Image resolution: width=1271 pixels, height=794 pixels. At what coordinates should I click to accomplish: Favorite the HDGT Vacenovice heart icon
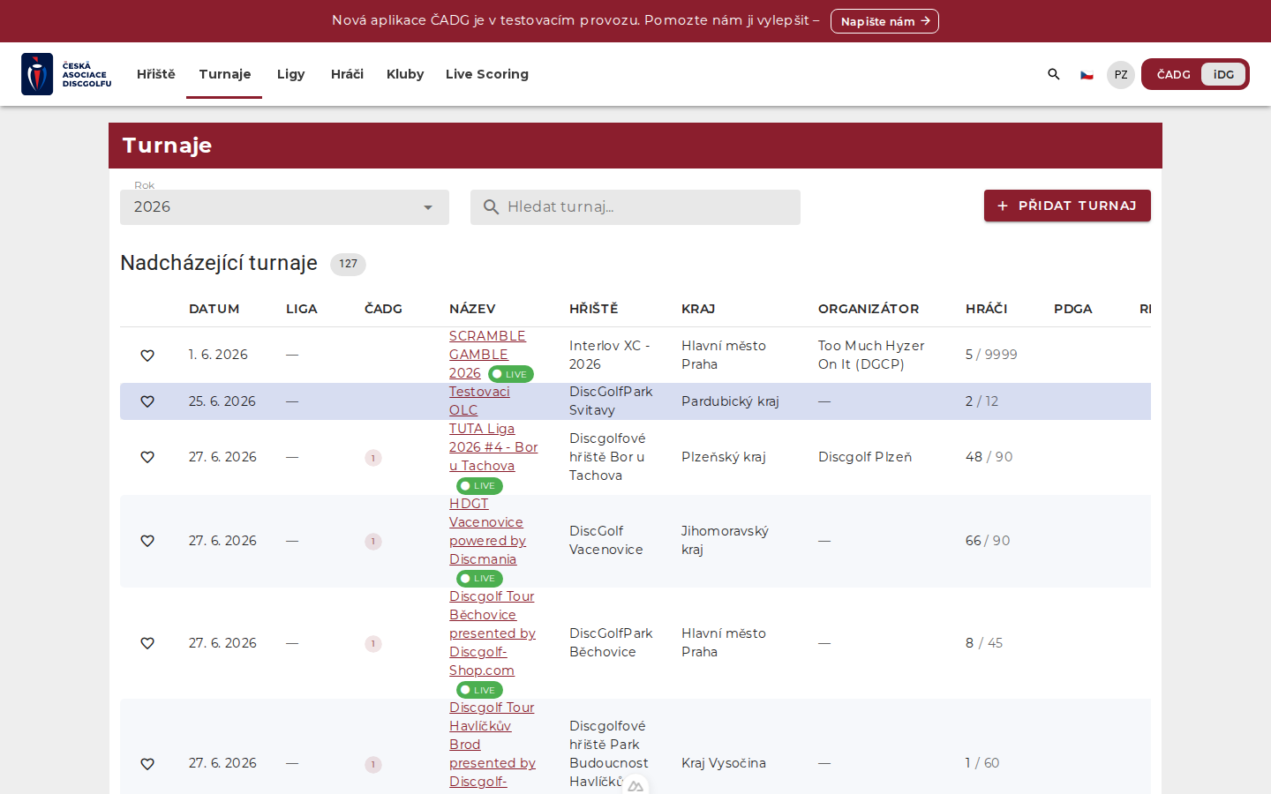147,541
